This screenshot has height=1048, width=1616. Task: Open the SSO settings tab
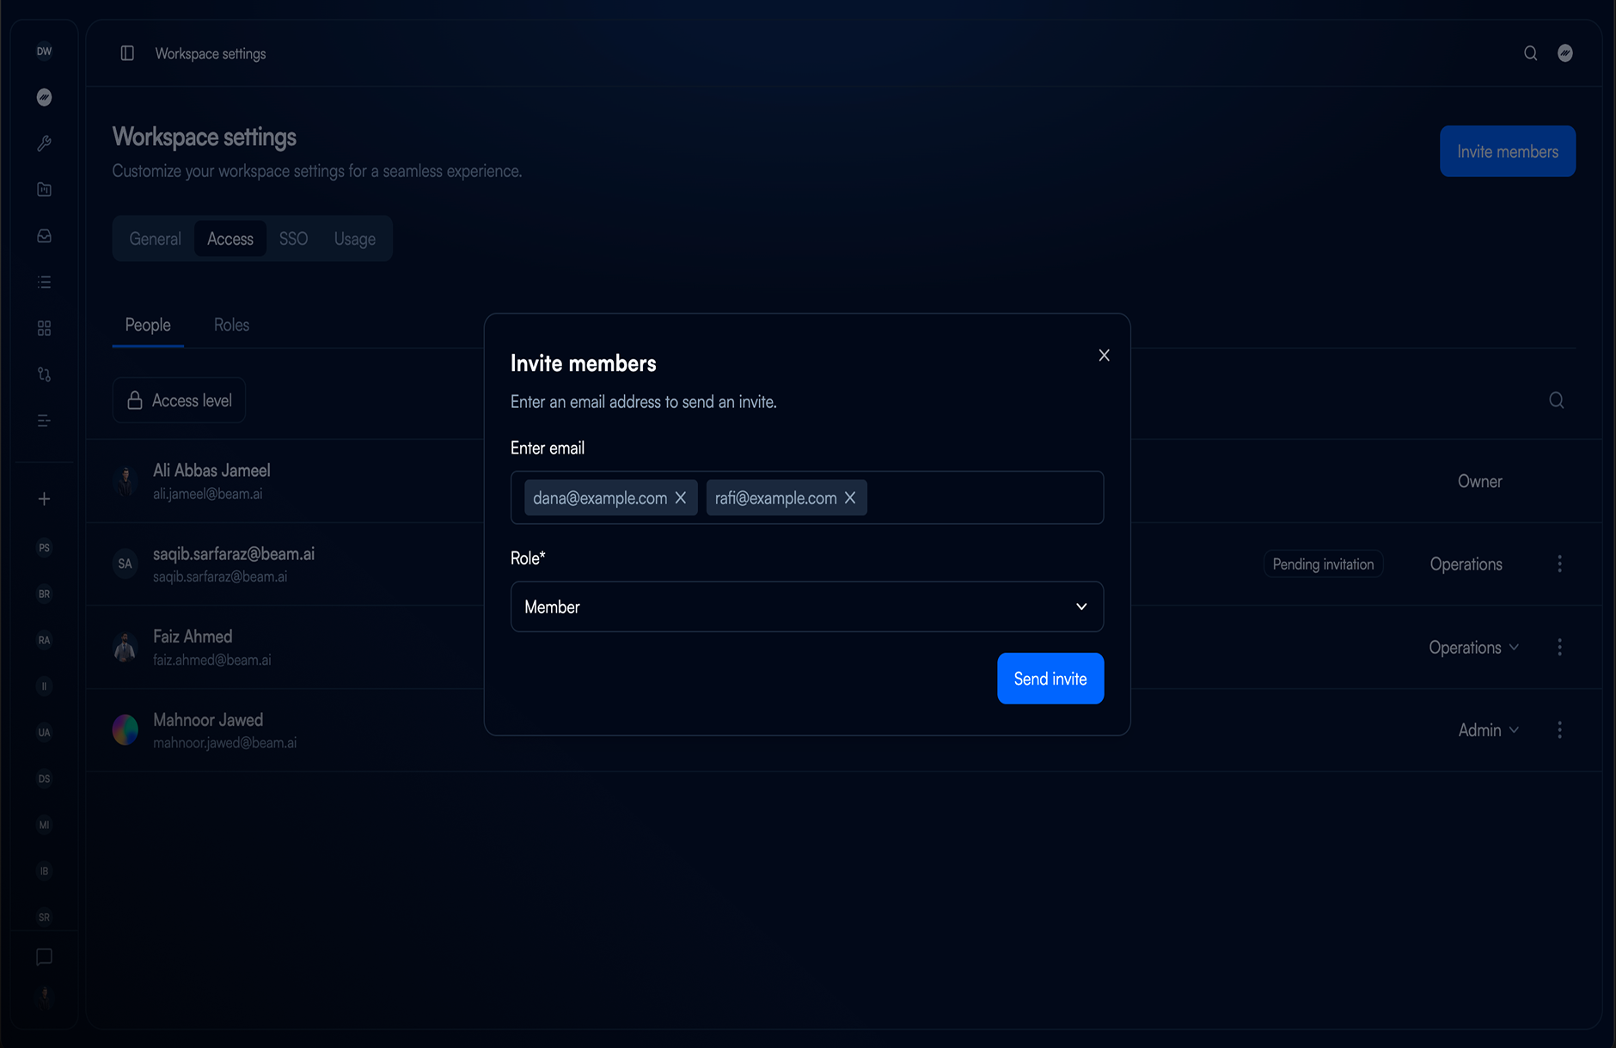293,239
